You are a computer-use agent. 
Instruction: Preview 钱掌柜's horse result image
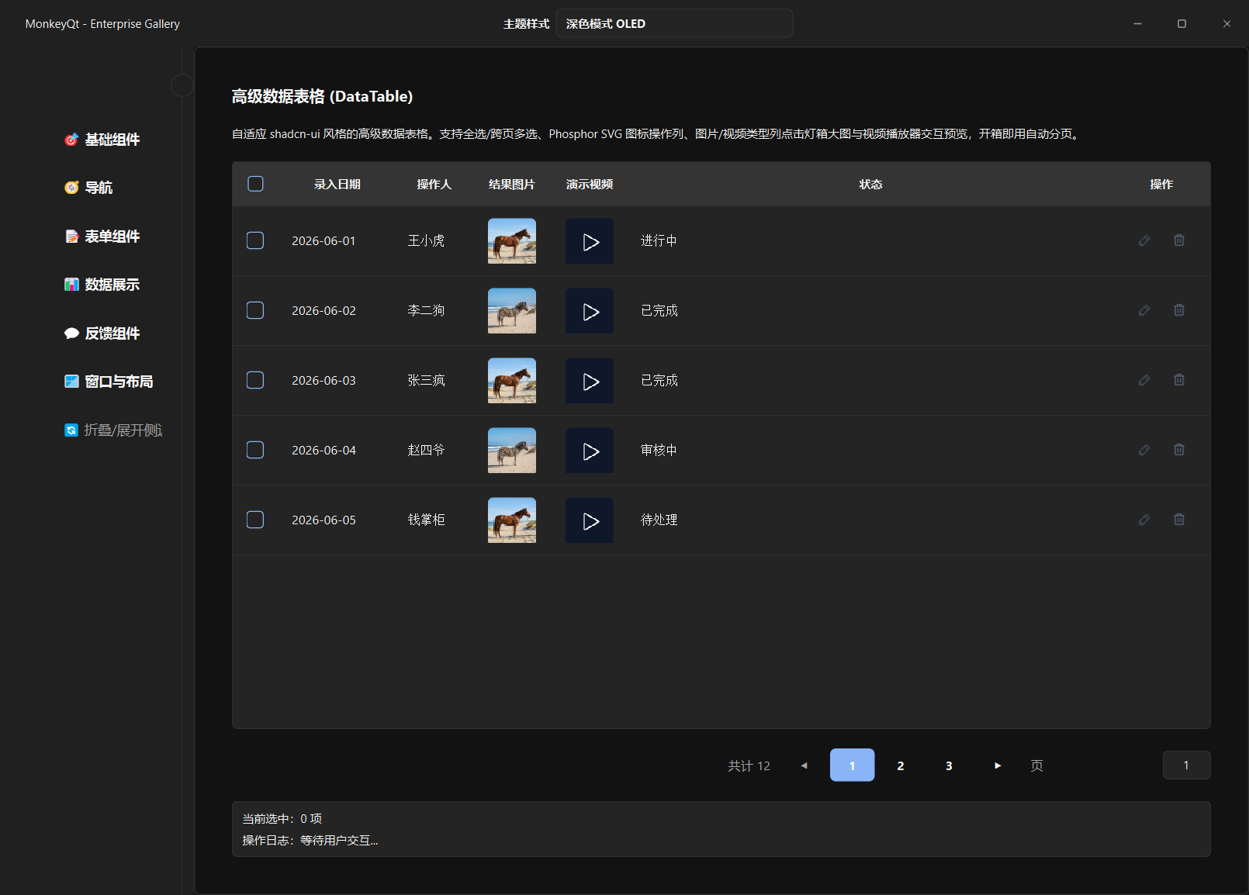(512, 520)
